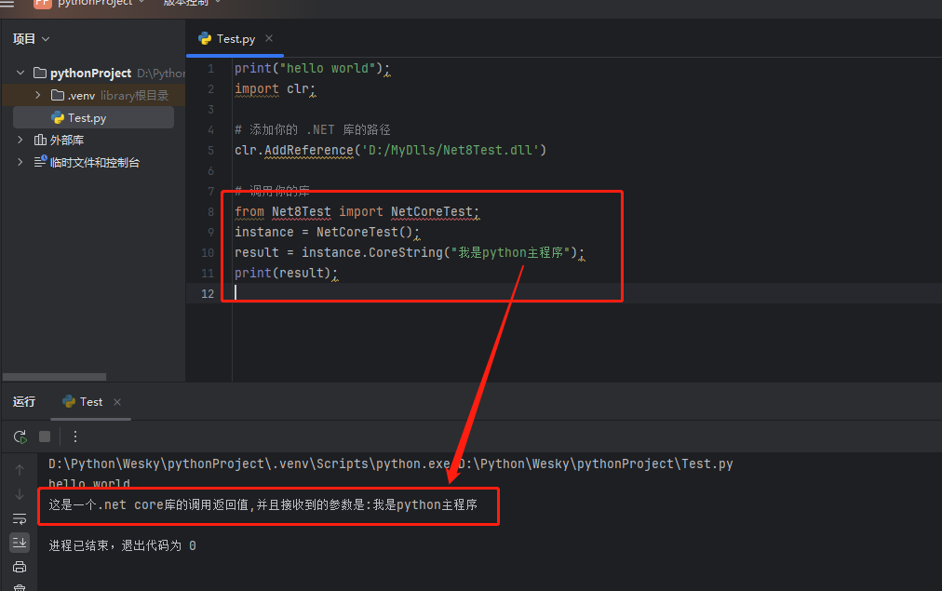Screen dimensions: 942x591
Task: Close the Test.py editor tab
Action: click(269, 38)
